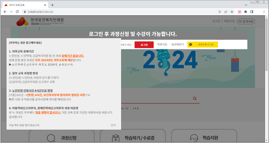Select the KOHI 의무교육 browser tab

click(25, 5)
